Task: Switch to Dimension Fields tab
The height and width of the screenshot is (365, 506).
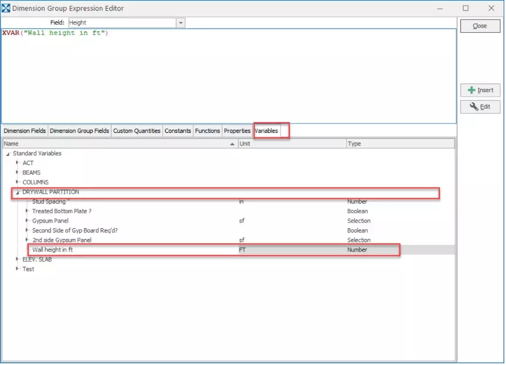Action: [x=25, y=131]
